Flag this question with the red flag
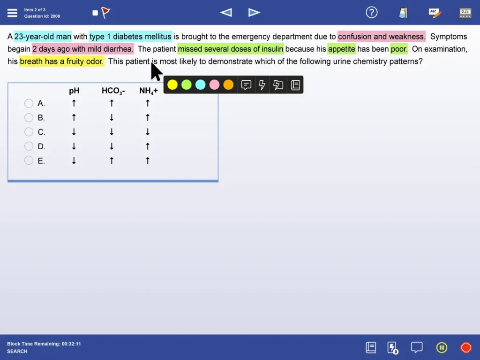This screenshot has height=360, width=480. pos(105,13)
